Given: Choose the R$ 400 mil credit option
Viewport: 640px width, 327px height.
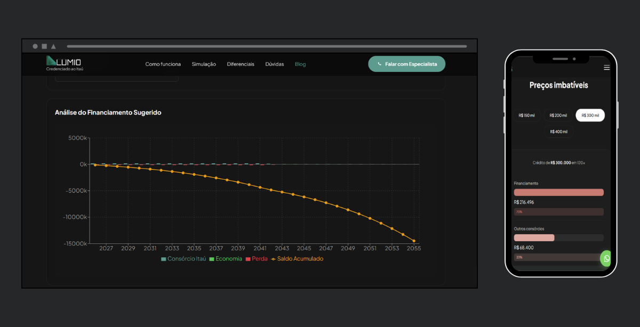Looking at the screenshot, I should point(558,132).
